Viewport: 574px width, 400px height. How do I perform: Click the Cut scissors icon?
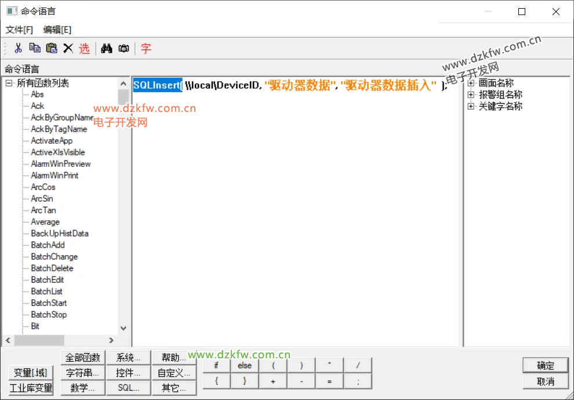[18, 49]
